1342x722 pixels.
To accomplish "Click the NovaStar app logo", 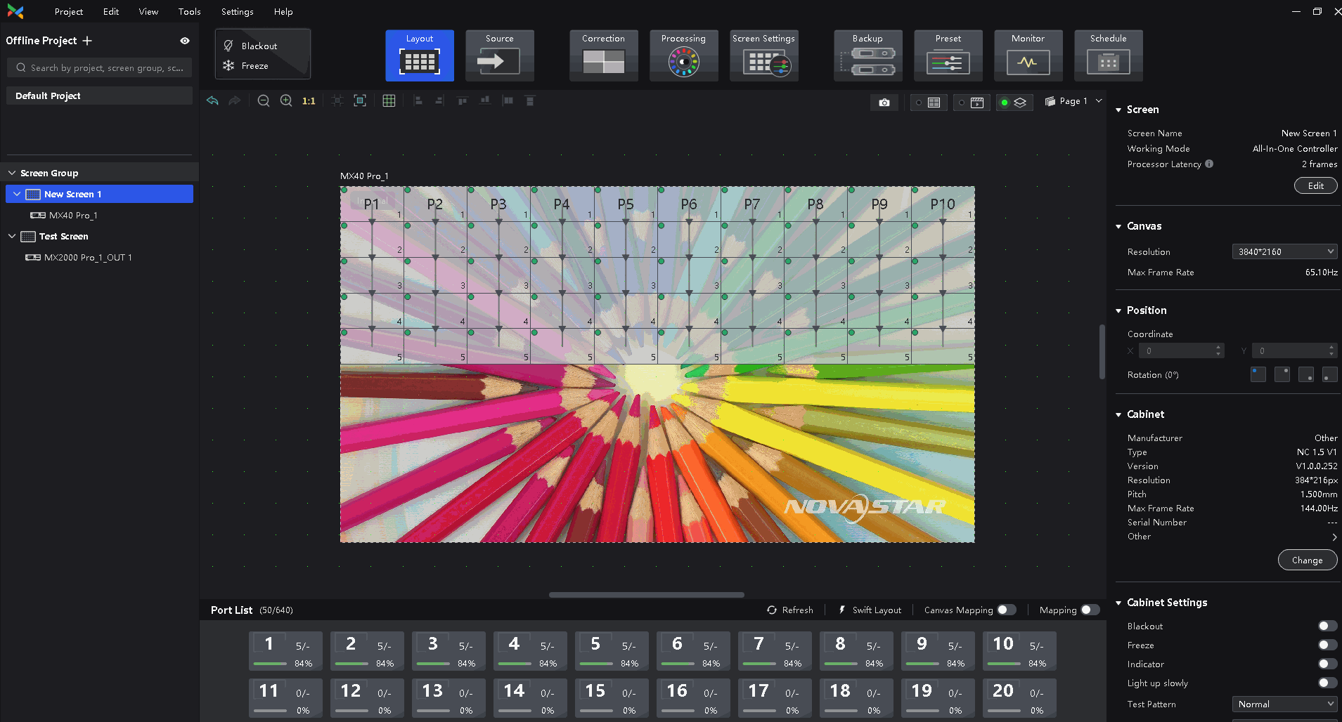I will [15, 11].
